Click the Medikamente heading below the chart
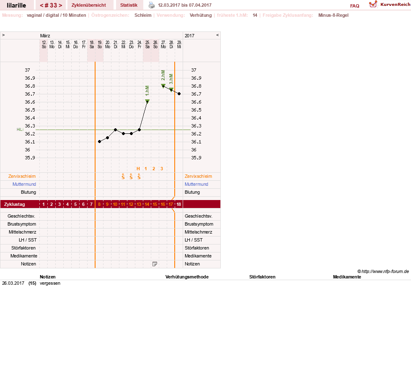The height and width of the screenshot is (377, 411). pos(347,277)
